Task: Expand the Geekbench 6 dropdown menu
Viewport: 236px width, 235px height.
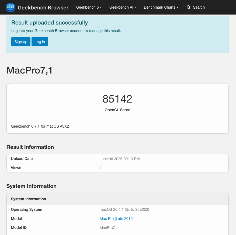Action: [x=89, y=7]
